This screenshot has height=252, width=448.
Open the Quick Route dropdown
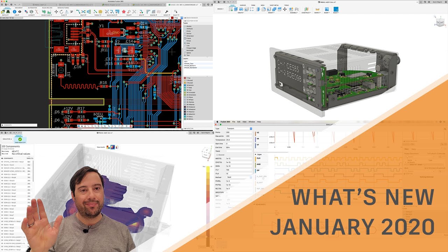pyautogui.click(x=112, y=15)
